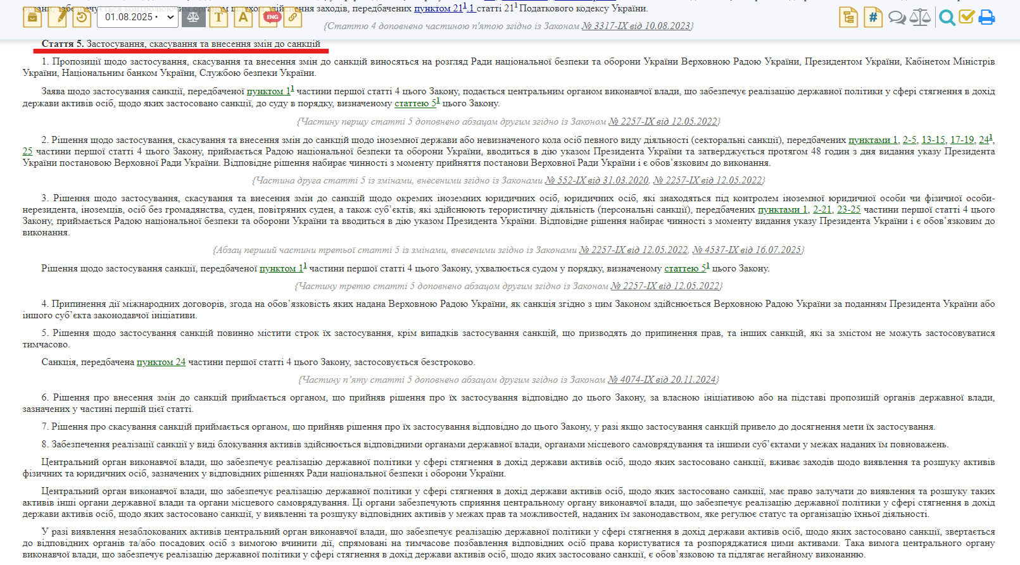Open law link '№ 4537-IX від 16.07.2025'
The height and width of the screenshot is (565, 1020).
[746, 250]
